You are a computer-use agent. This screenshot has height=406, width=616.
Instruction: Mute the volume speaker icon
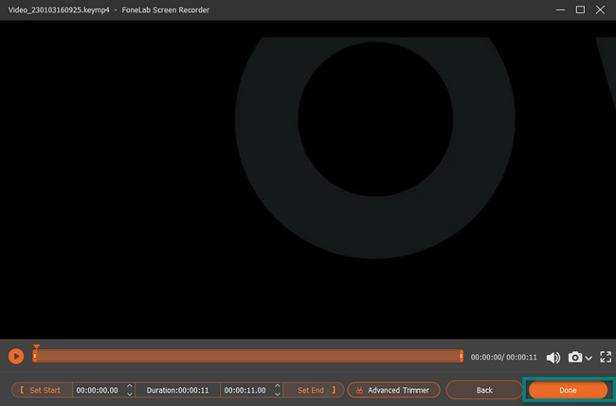click(x=553, y=358)
